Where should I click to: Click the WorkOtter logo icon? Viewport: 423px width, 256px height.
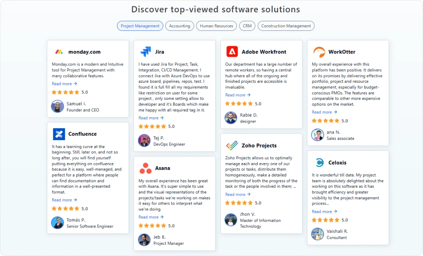pyautogui.click(x=319, y=52)
